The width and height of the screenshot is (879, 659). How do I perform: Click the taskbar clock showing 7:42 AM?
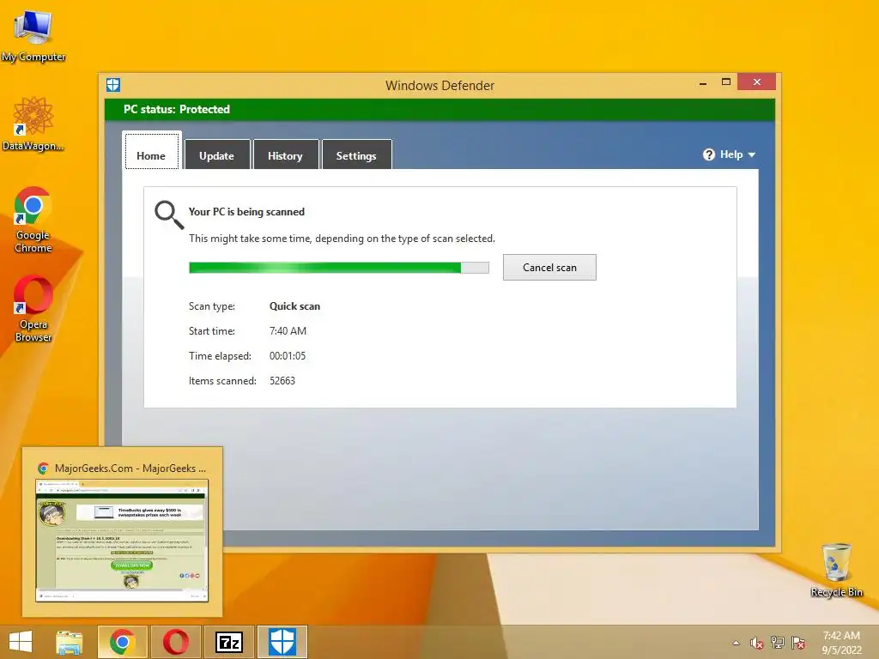[x=841, y=643]
